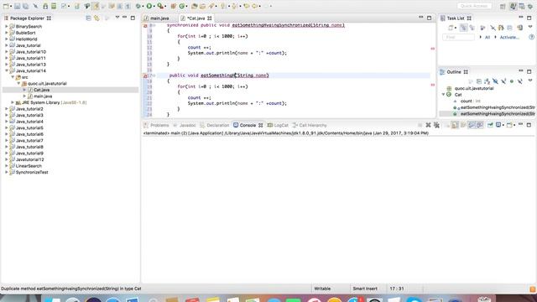
Task: Click 'Smart Insert' in the status bar
Action: (x=365, y=289)
